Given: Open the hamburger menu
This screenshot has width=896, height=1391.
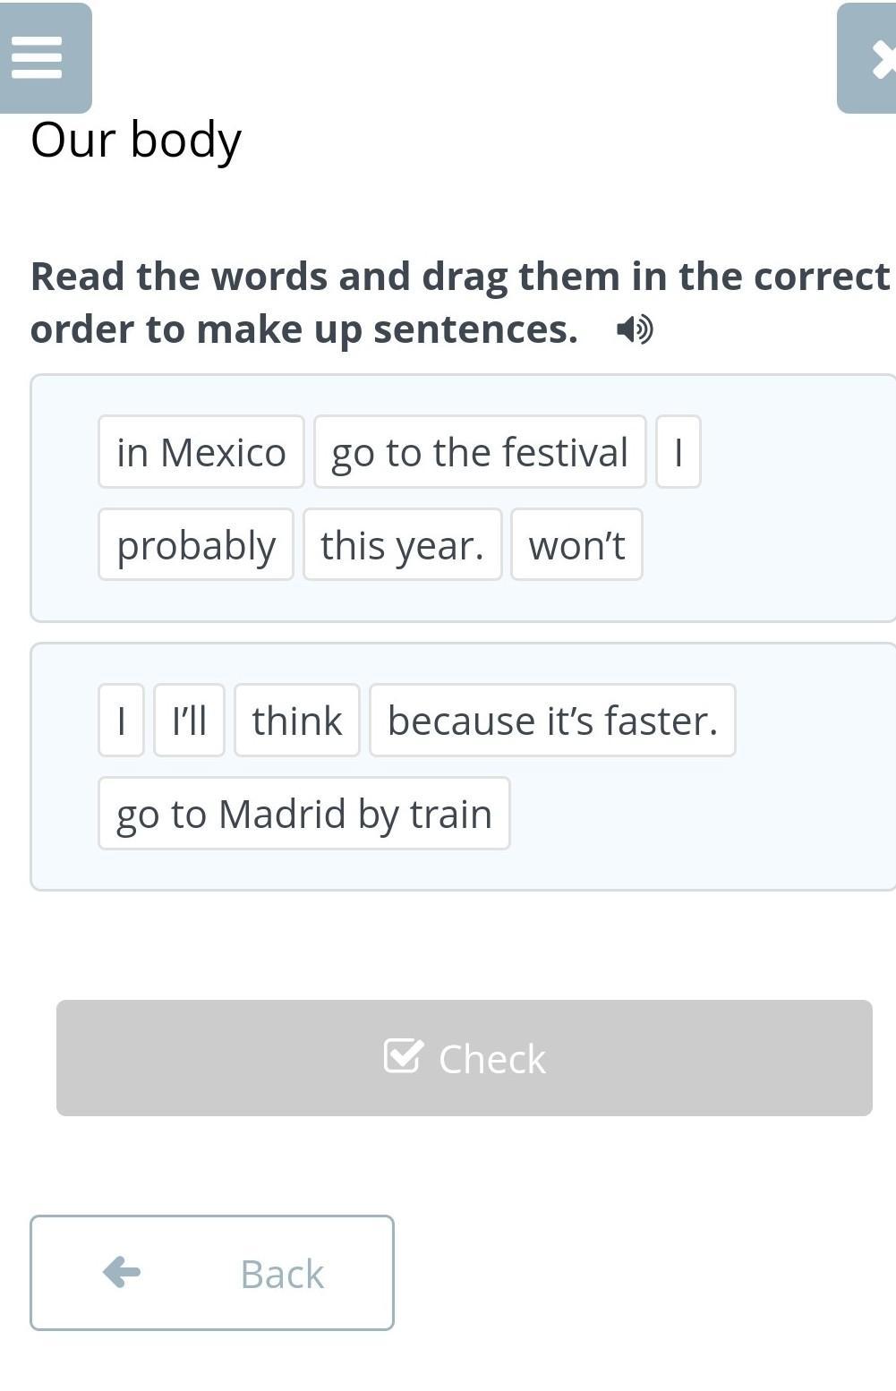Looking at the screenshot, I should pos(45,58).
